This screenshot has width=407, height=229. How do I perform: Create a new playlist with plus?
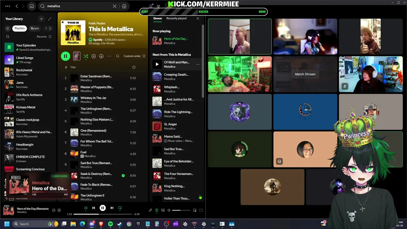pyautogui.click(x=41, y=19)
